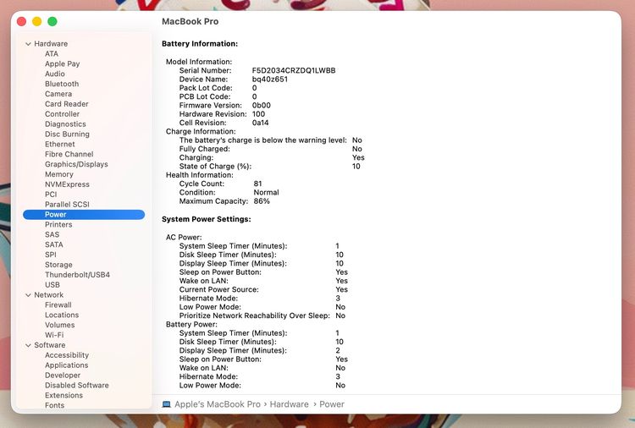Click firmware version value 0b00
635x428 pixels.
262,105
